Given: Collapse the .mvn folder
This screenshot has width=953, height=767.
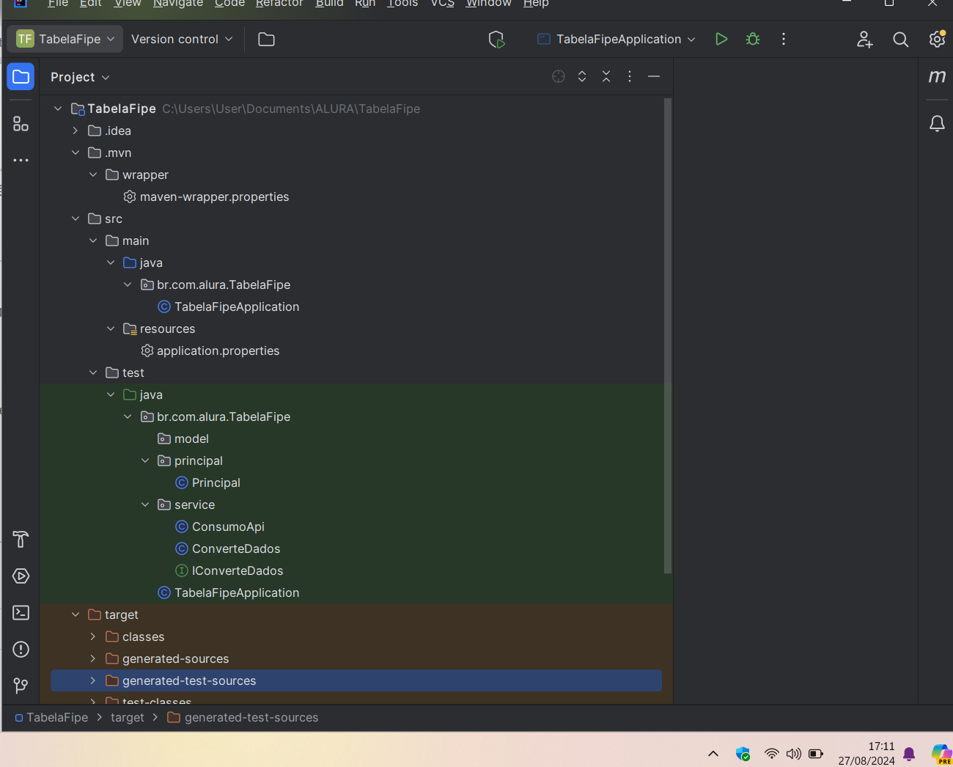Looking at the screenshot, I should click(76, 153).
